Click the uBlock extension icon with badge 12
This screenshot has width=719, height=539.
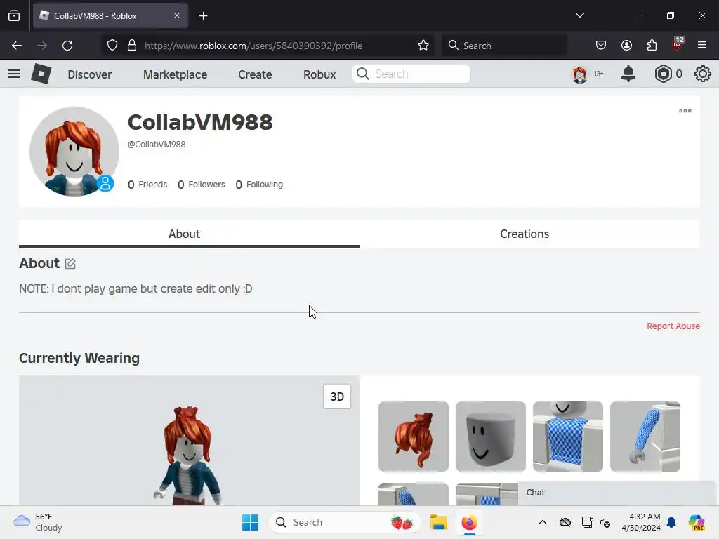pos(678,44)
